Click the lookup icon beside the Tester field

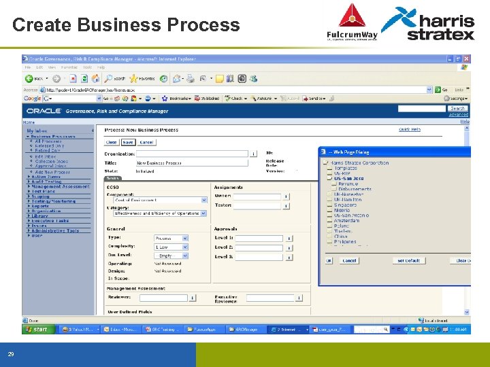pyautogui.click(x=286, y=206)
